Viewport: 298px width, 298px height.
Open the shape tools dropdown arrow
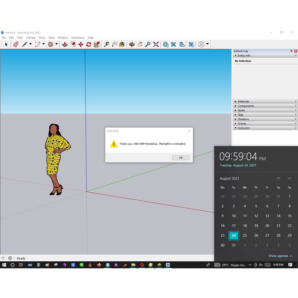coord(56,44)
